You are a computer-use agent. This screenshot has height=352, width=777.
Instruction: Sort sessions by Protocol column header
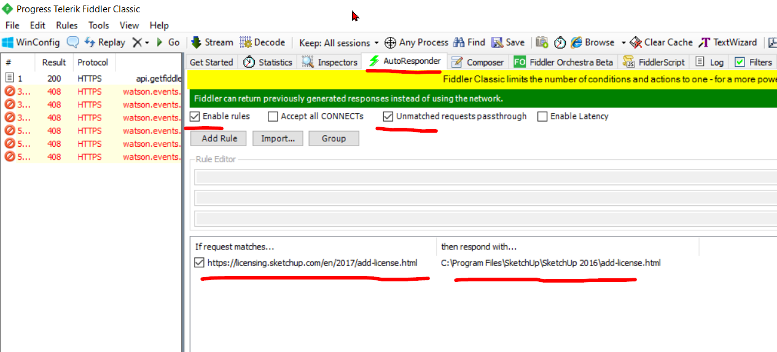click(93, 62)
